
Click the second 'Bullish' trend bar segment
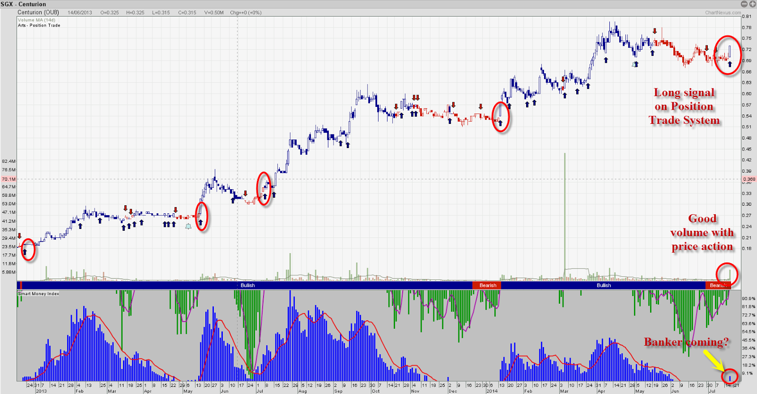tap(603, 285)
